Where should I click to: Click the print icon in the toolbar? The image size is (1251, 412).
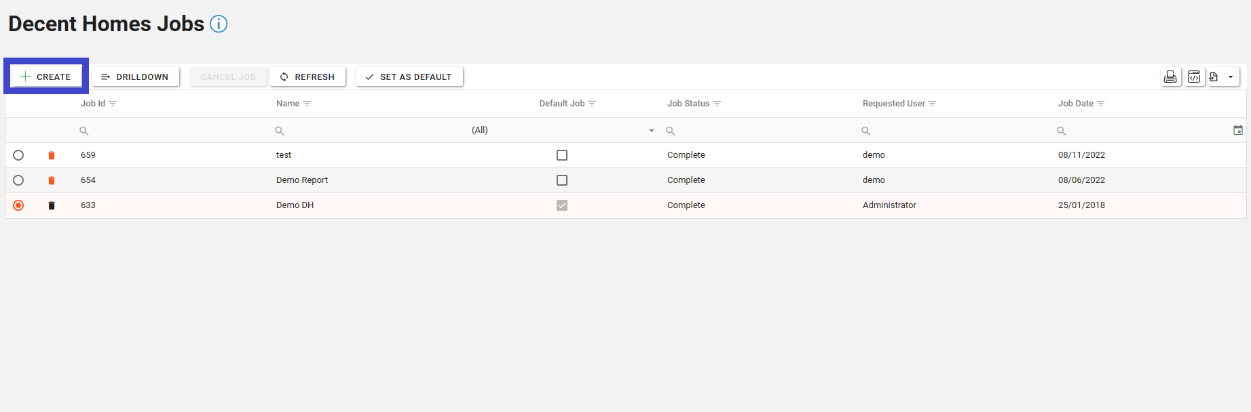pyautogui.click(x=1170, y=77)
